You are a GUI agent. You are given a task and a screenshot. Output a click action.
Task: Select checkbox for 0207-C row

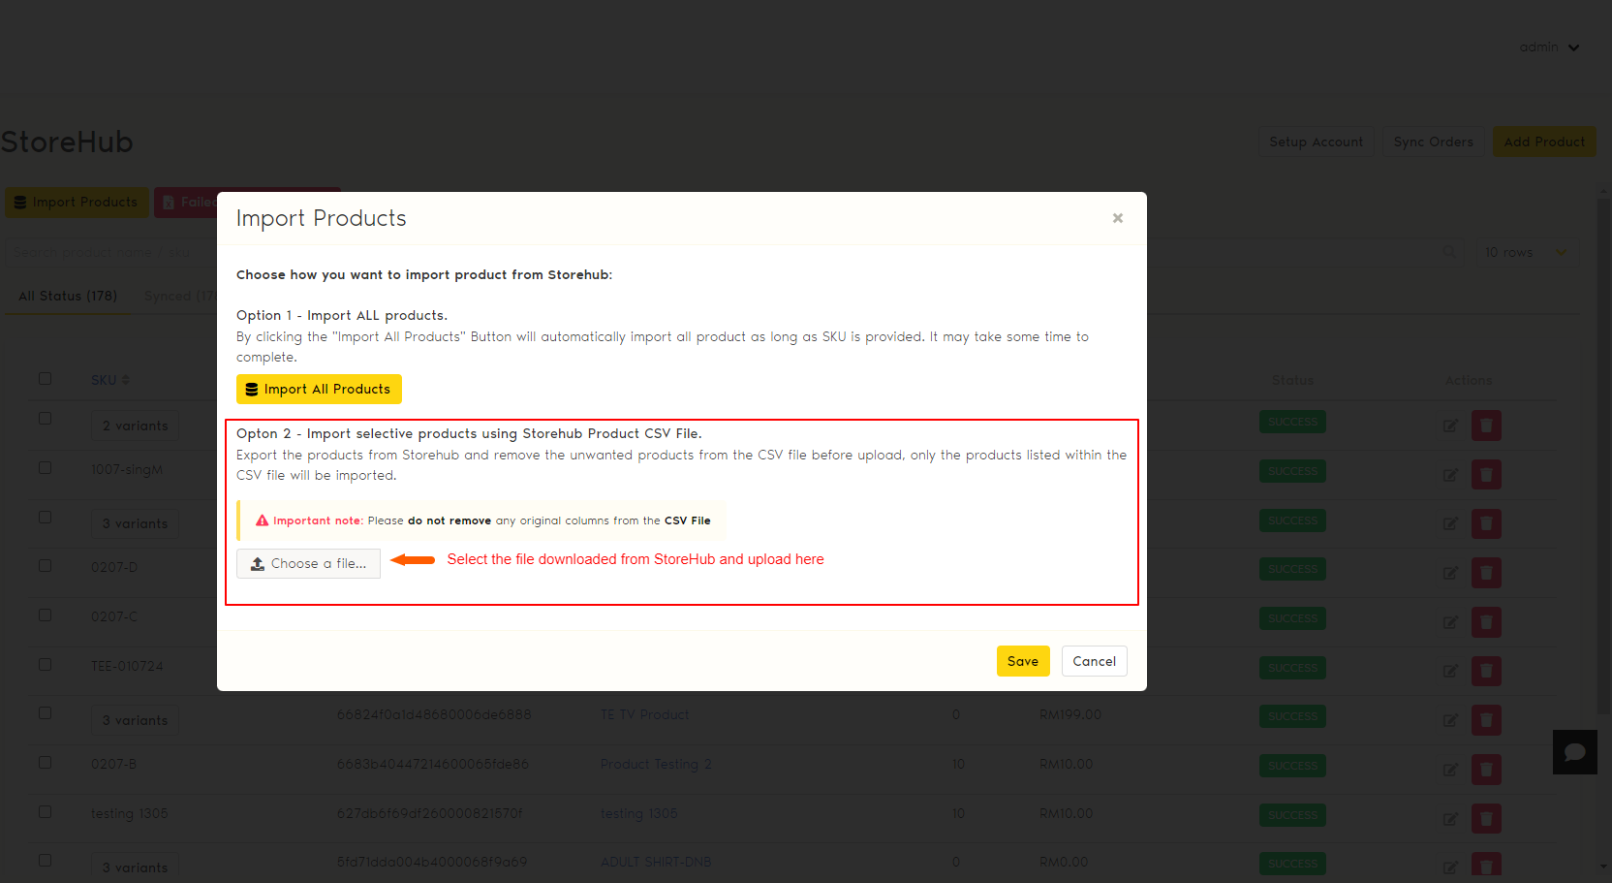tap(46, 615)
